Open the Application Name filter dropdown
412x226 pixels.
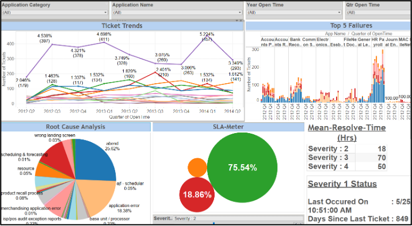177,12
